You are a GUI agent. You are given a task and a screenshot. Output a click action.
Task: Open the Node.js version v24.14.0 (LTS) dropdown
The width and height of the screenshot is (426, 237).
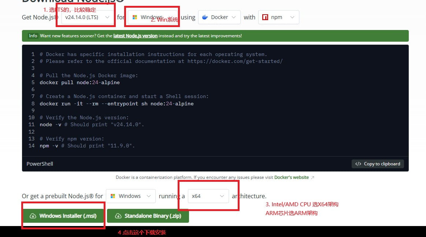coord(88,17)
